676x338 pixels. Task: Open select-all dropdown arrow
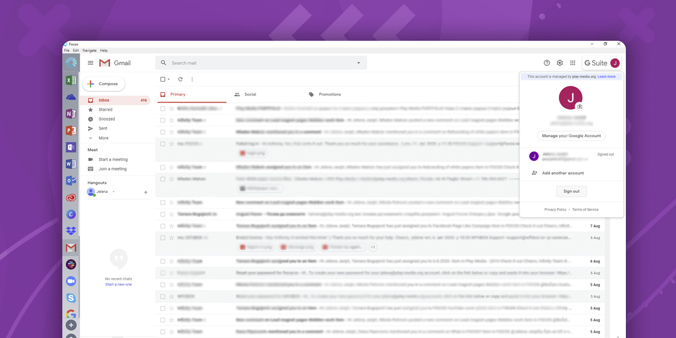coord(168,79)
